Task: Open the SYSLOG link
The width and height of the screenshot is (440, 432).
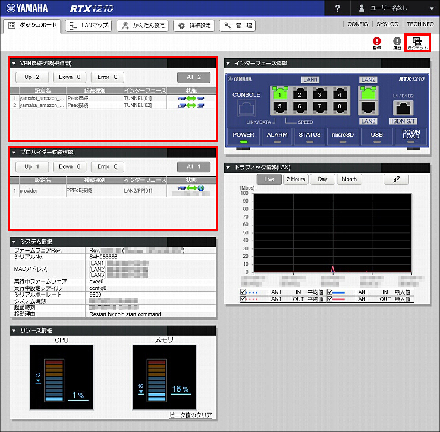Action: click(387, 24)
